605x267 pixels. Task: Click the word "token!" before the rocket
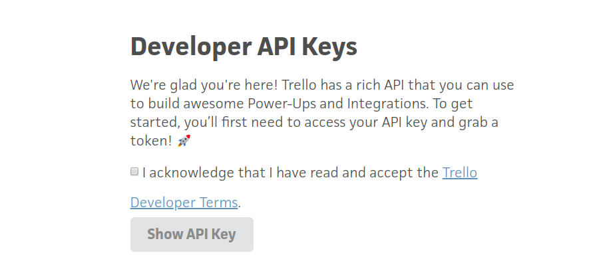tap(152, 141)
